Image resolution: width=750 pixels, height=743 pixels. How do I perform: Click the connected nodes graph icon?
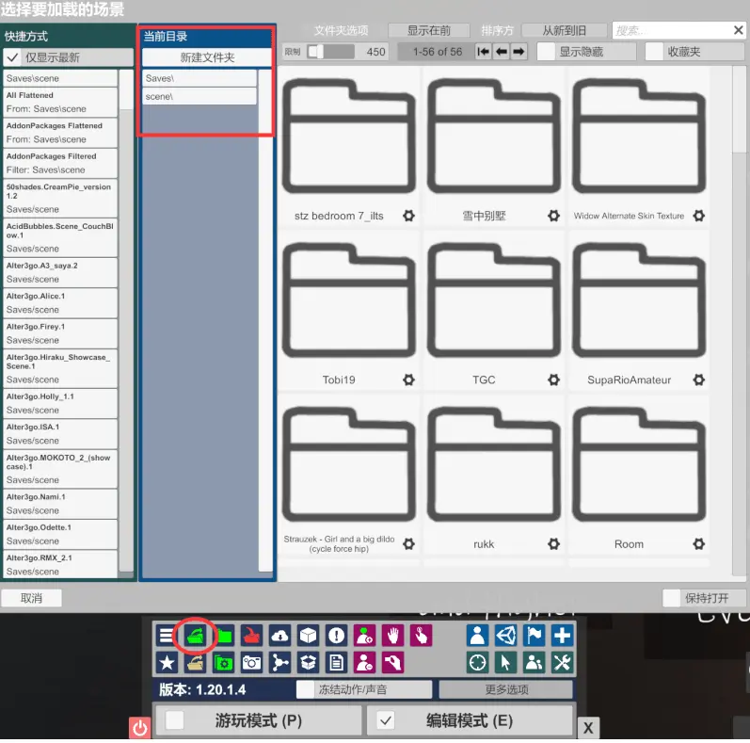coord(279,663)
